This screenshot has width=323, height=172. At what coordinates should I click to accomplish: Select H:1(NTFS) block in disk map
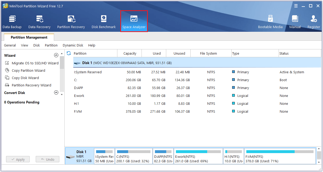[x=234, y=156]
